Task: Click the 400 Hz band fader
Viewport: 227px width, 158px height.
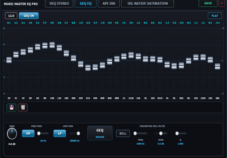Action: point(95,68)
